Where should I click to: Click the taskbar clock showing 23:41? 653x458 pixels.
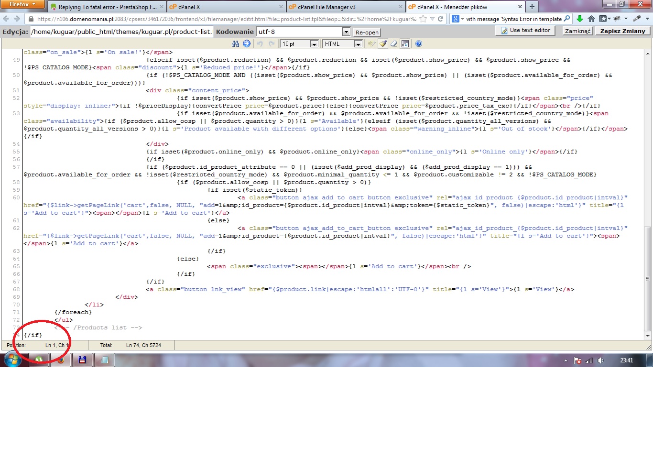pyautogui.click(x=626, y=360)
